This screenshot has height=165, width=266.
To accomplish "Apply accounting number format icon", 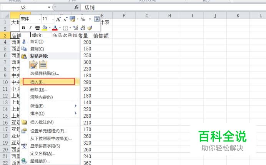I will click(x=72, y=19).
